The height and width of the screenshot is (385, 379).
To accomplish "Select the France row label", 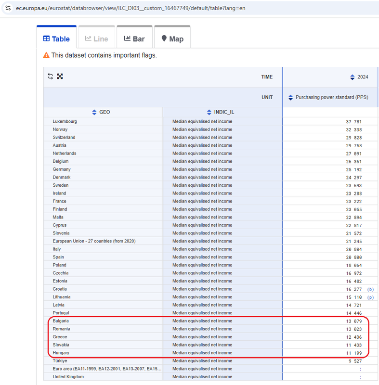I will pos(59,201).
